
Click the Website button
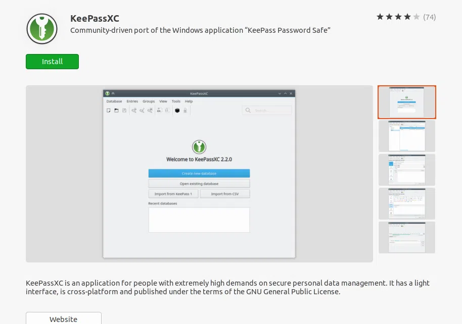[63, 318]
